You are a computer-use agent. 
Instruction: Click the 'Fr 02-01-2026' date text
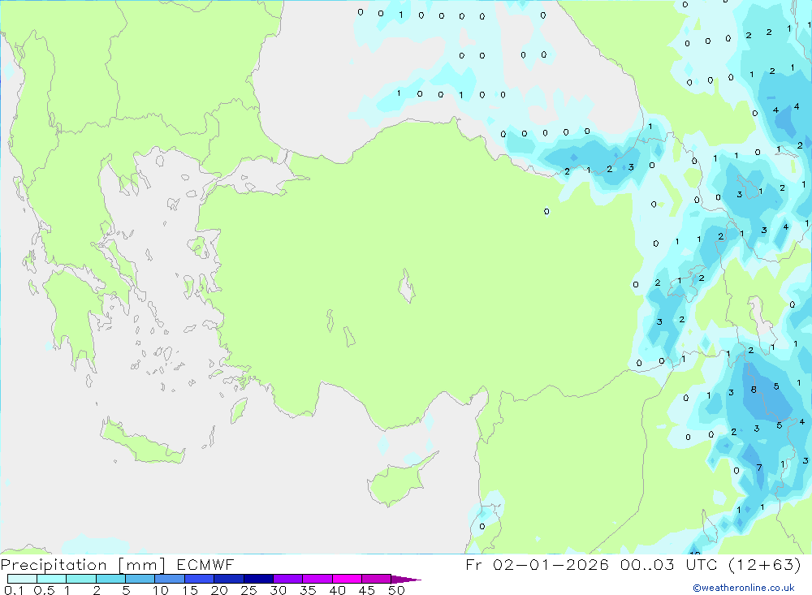tap(537, 564)
